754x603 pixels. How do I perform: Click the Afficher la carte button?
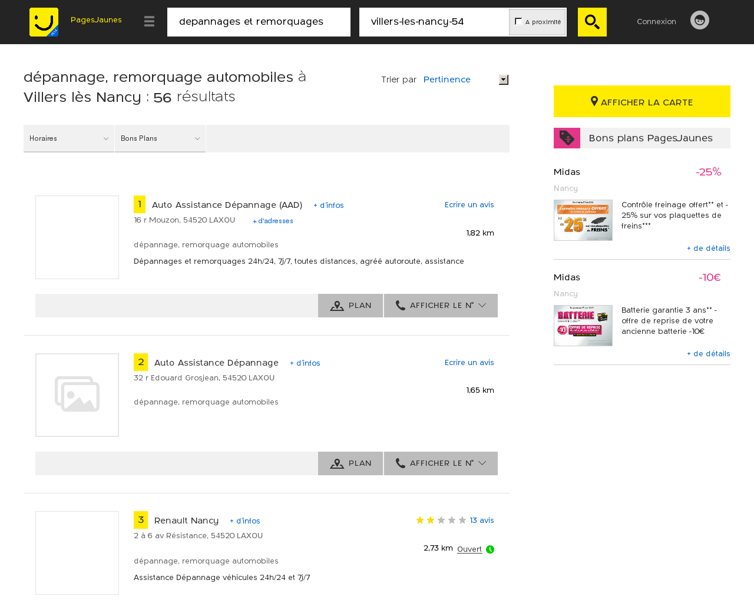(642, 101)
